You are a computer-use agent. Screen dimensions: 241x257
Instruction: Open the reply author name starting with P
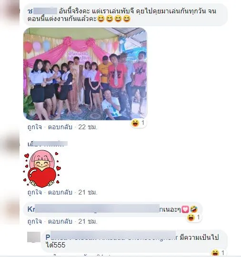[111, 236]
